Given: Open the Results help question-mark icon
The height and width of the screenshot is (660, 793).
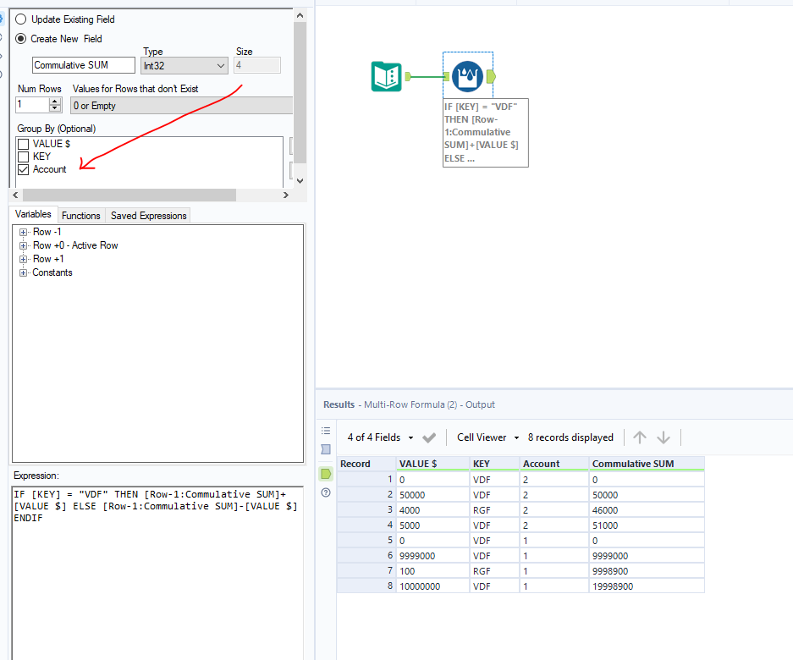Looking at the screenshot, I should click(326, 492).
